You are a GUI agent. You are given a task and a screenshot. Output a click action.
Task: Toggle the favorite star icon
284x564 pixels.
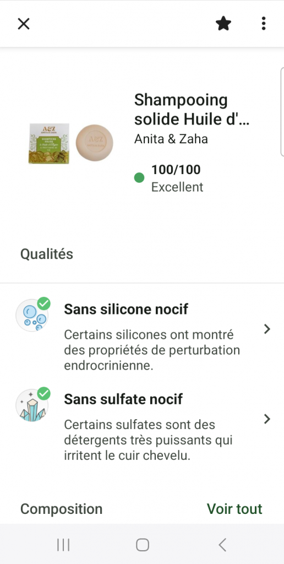pyautogui.click(x=223, y=24)
